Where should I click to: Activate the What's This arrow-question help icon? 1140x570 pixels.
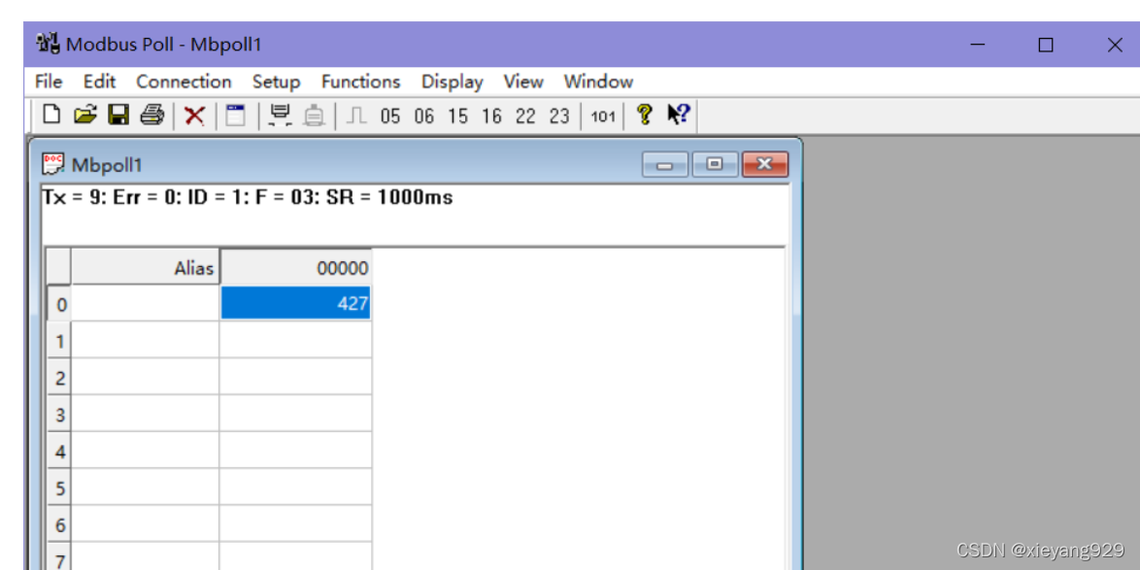pos(679,115)
